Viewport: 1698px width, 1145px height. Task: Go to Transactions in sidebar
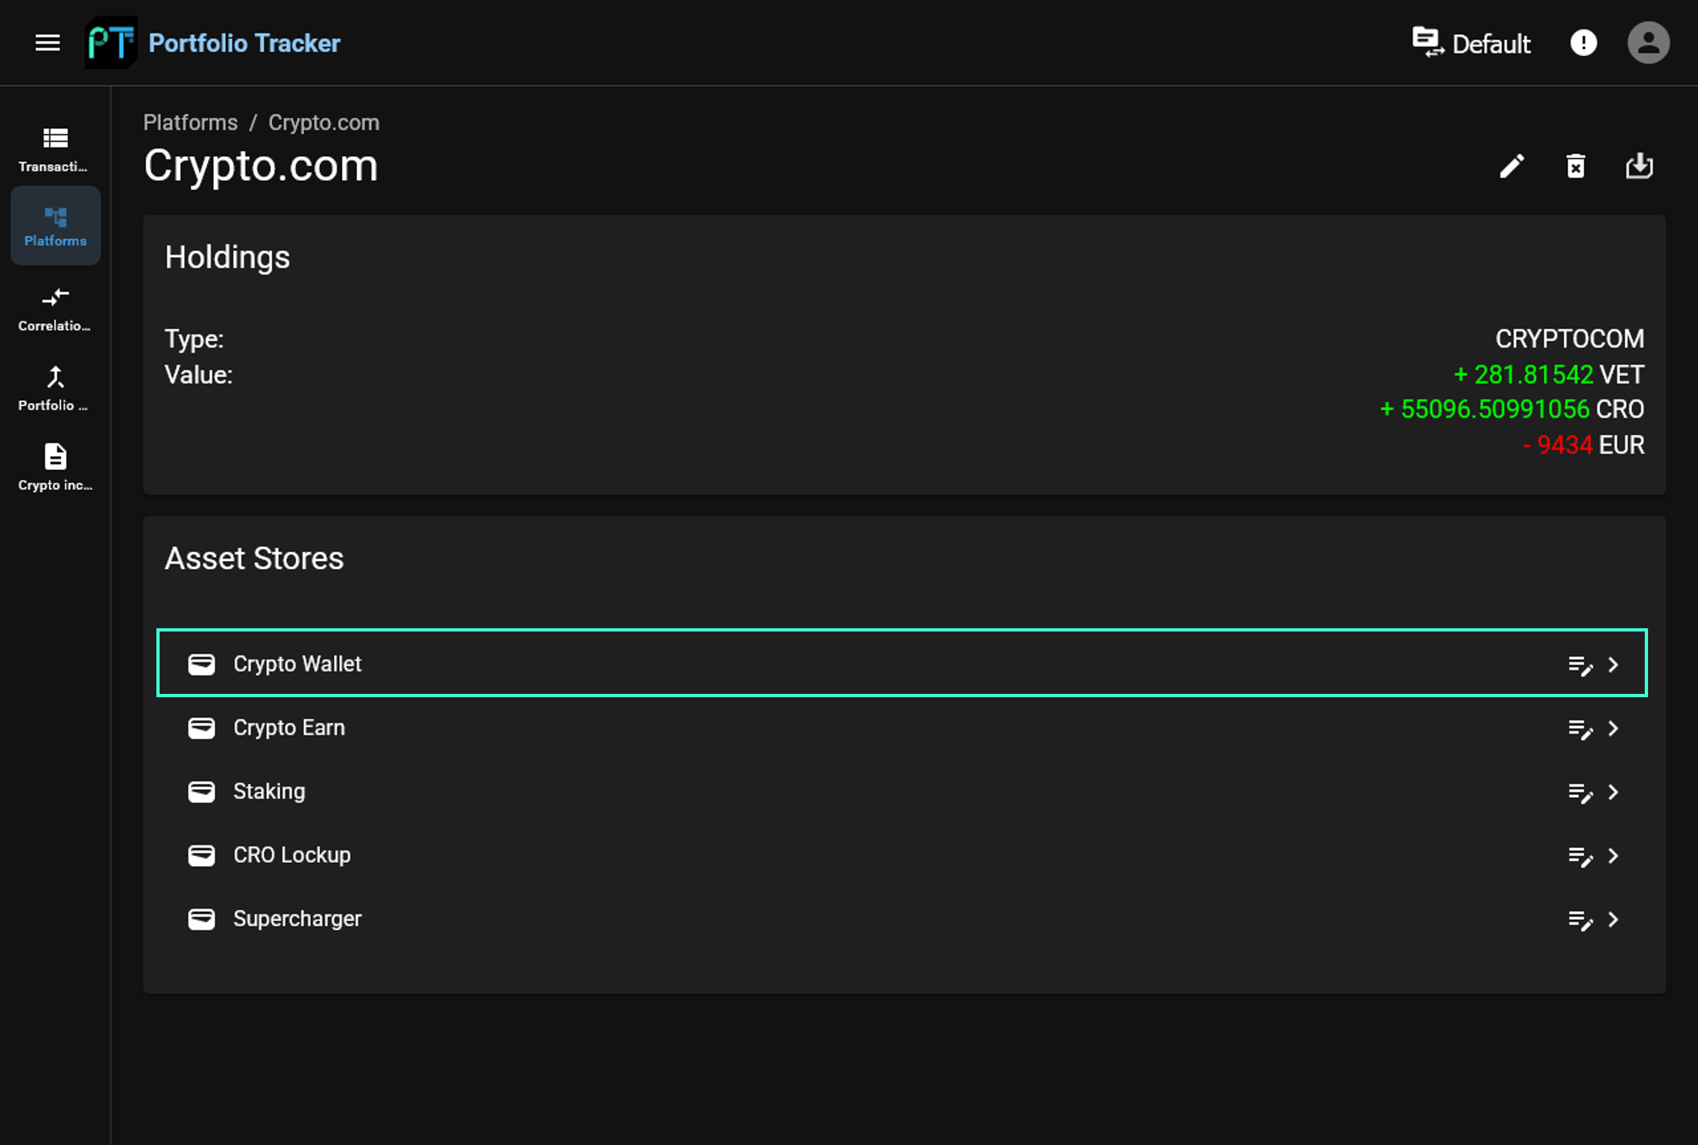[56, 150]
